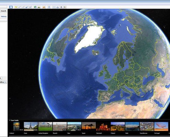Switch between Earth, Sky and planets
Screen dimensions: 170x137
pos(44,7)
